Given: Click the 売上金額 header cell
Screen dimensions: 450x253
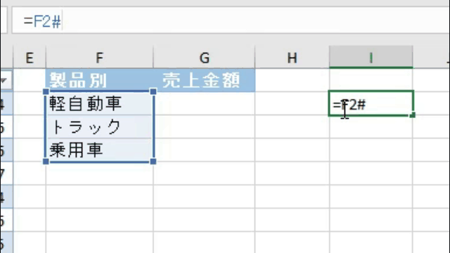Looking at the screenshot, I should click(204, 80).
